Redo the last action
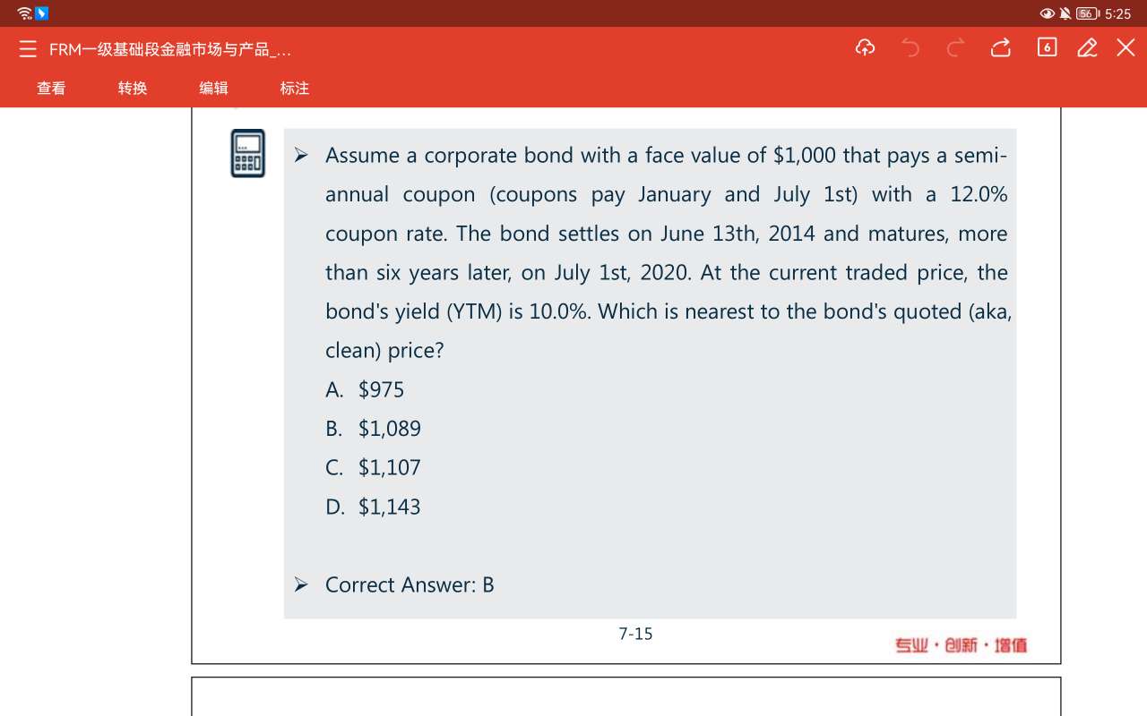Image resolution: width=1147 pixels, height=716 pixels. point(955,47)
